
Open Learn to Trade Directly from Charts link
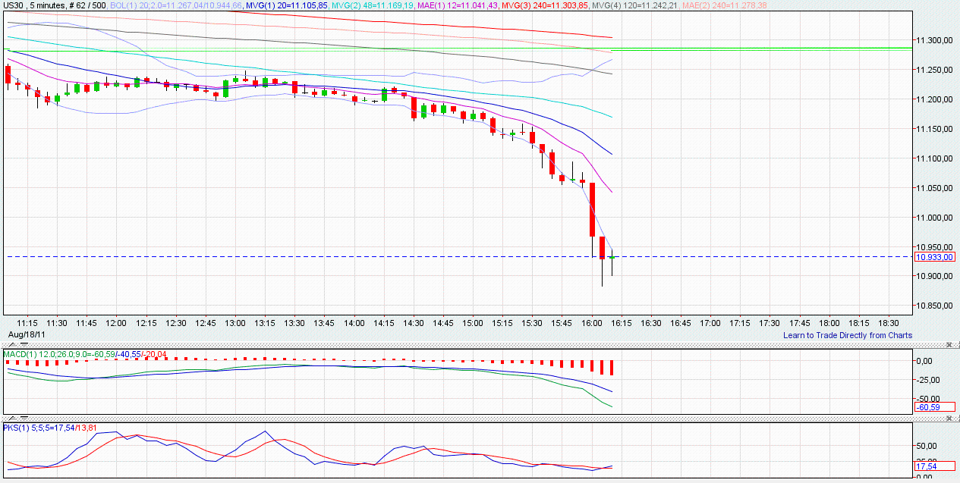[848, 335]
